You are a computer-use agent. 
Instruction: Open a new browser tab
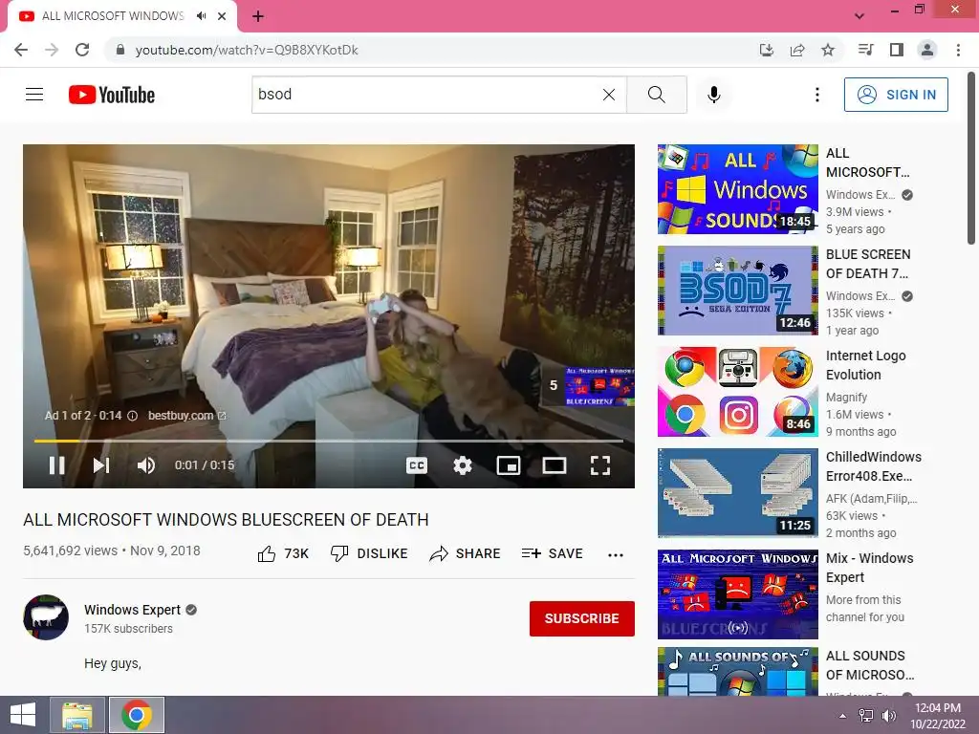click(x=258, y=16)
